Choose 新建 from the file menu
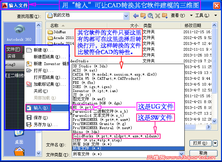This screenshot has height=162, width=222. click(x=43, y=50)
